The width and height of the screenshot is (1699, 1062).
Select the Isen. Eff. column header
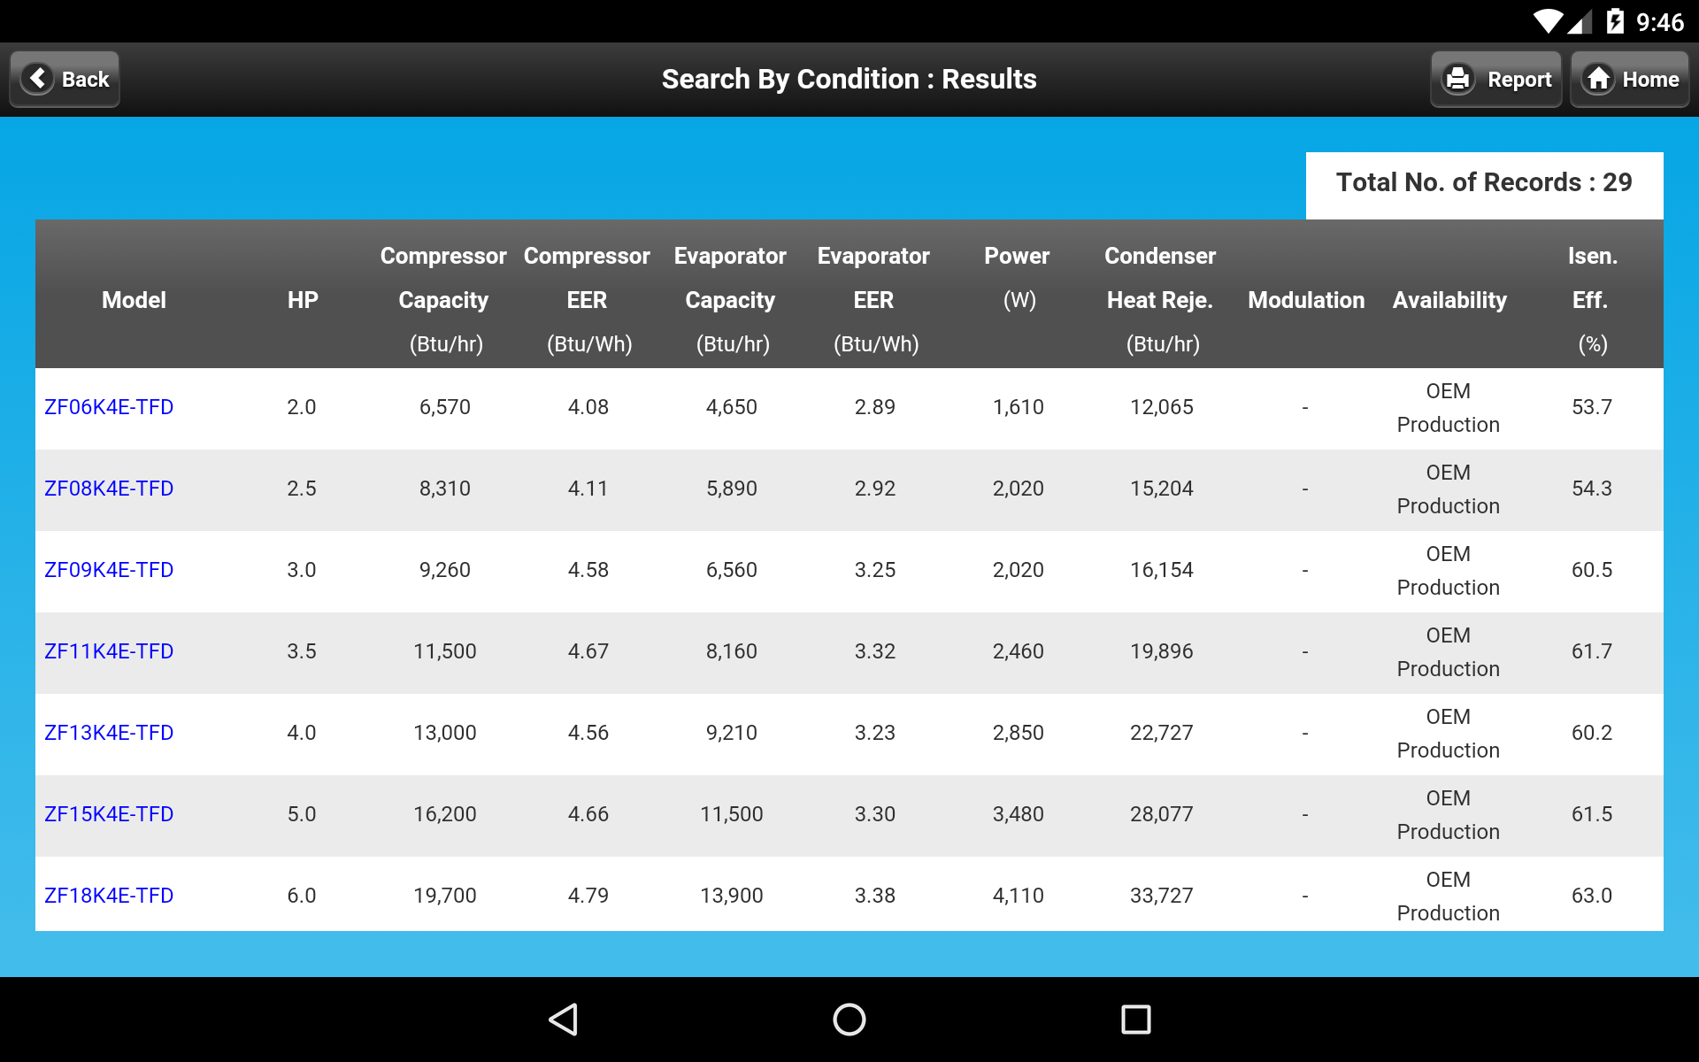[1593, 300]
